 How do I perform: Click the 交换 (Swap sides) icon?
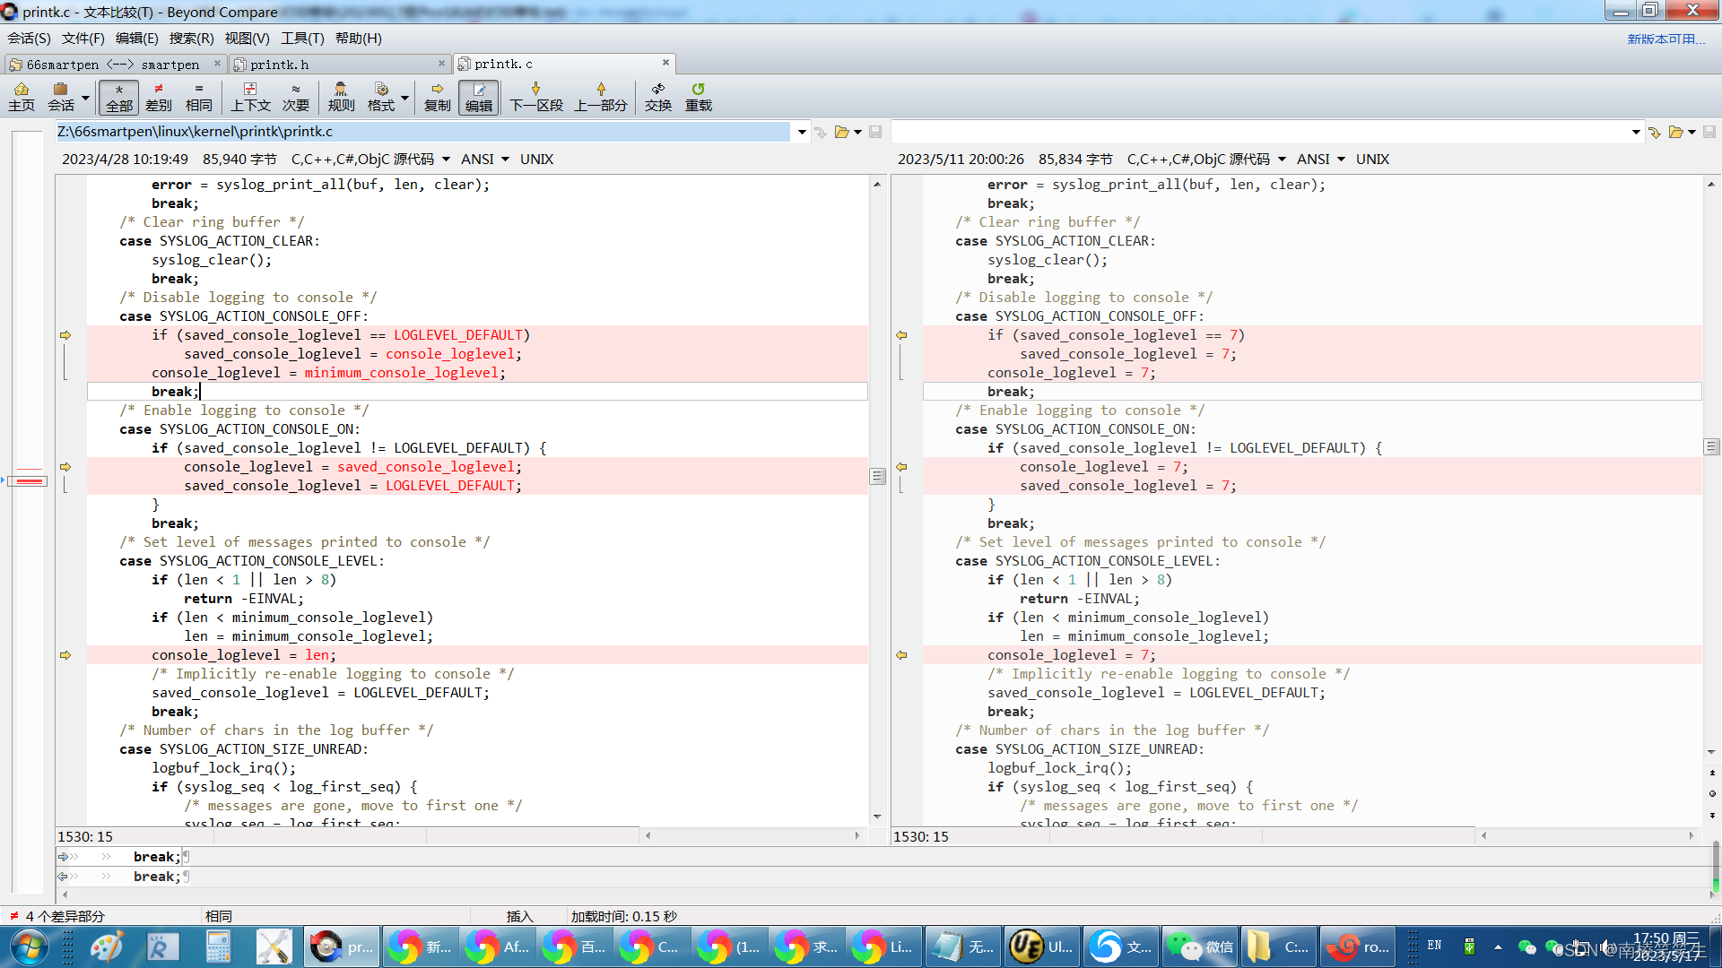click(x=657, y=96)
